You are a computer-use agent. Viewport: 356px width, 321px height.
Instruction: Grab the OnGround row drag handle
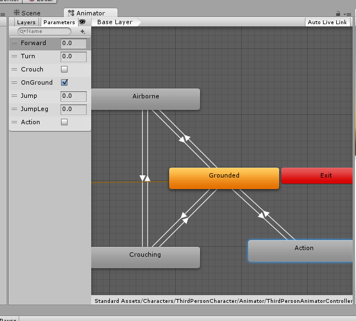pos(14,82)
